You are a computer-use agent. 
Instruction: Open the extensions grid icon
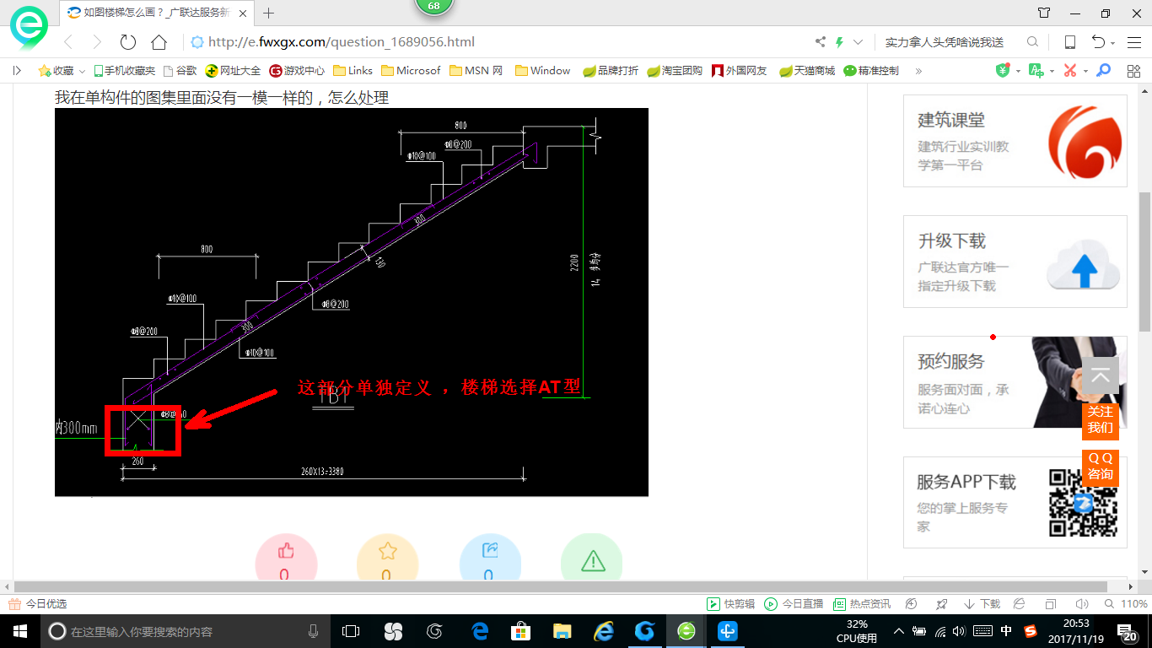tap(1133, 71)
